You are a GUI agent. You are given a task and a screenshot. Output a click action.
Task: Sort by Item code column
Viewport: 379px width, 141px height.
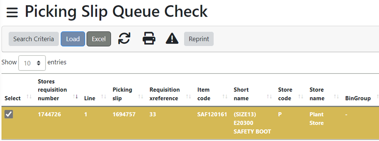225,97
